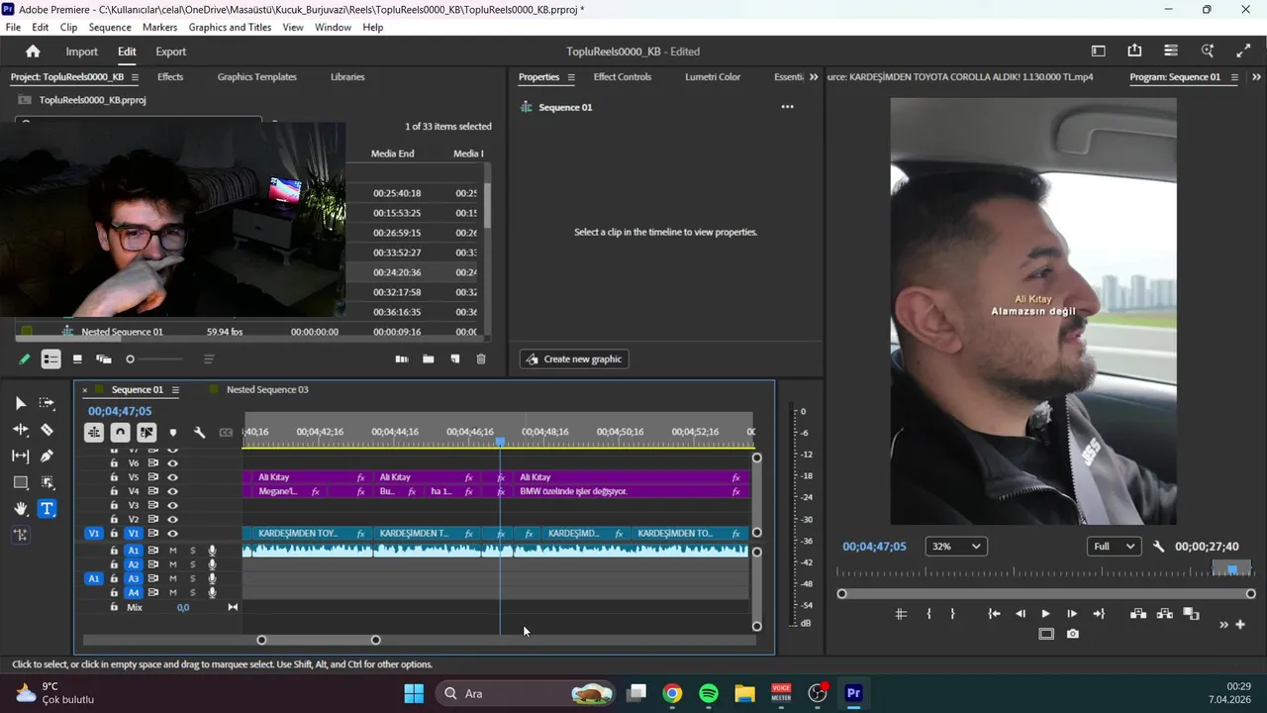
Task: Select the Selection tool arrow
Action: tap(21, 403)
